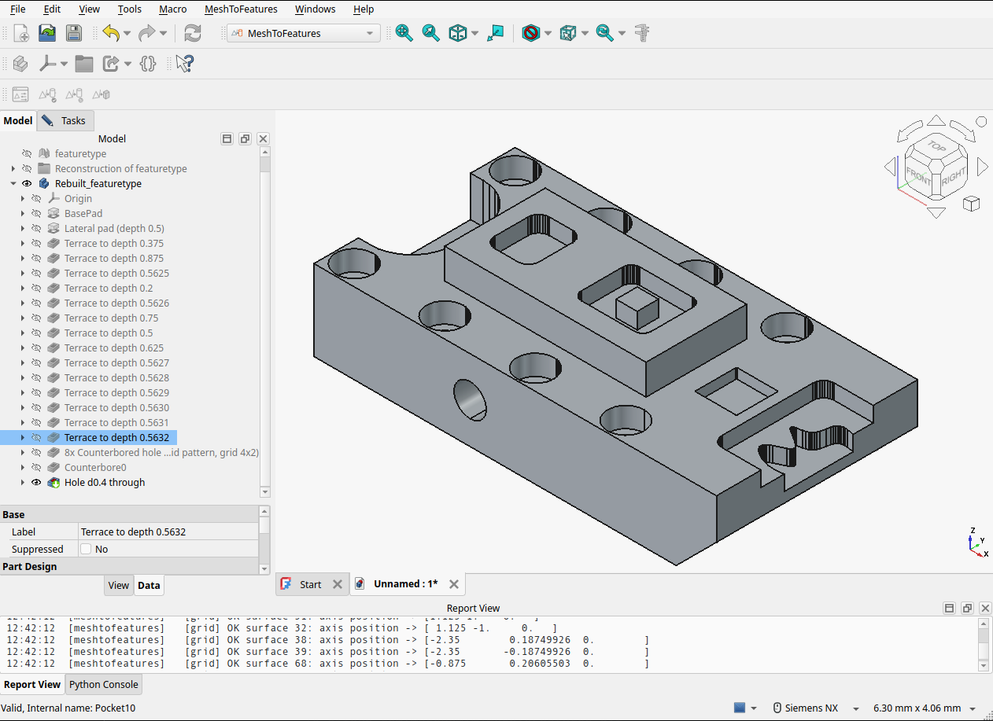This screenshot has width=993, height=721.
Task: Click the Model tree vertical scrollbar
Action: click(265, 322)
